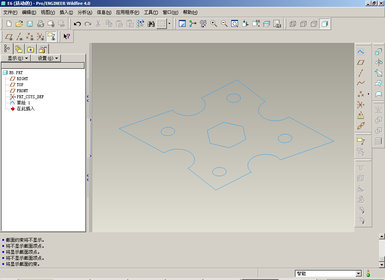Switch to connections navigator tab
385x280 pixels.
[x=42, y=49]
